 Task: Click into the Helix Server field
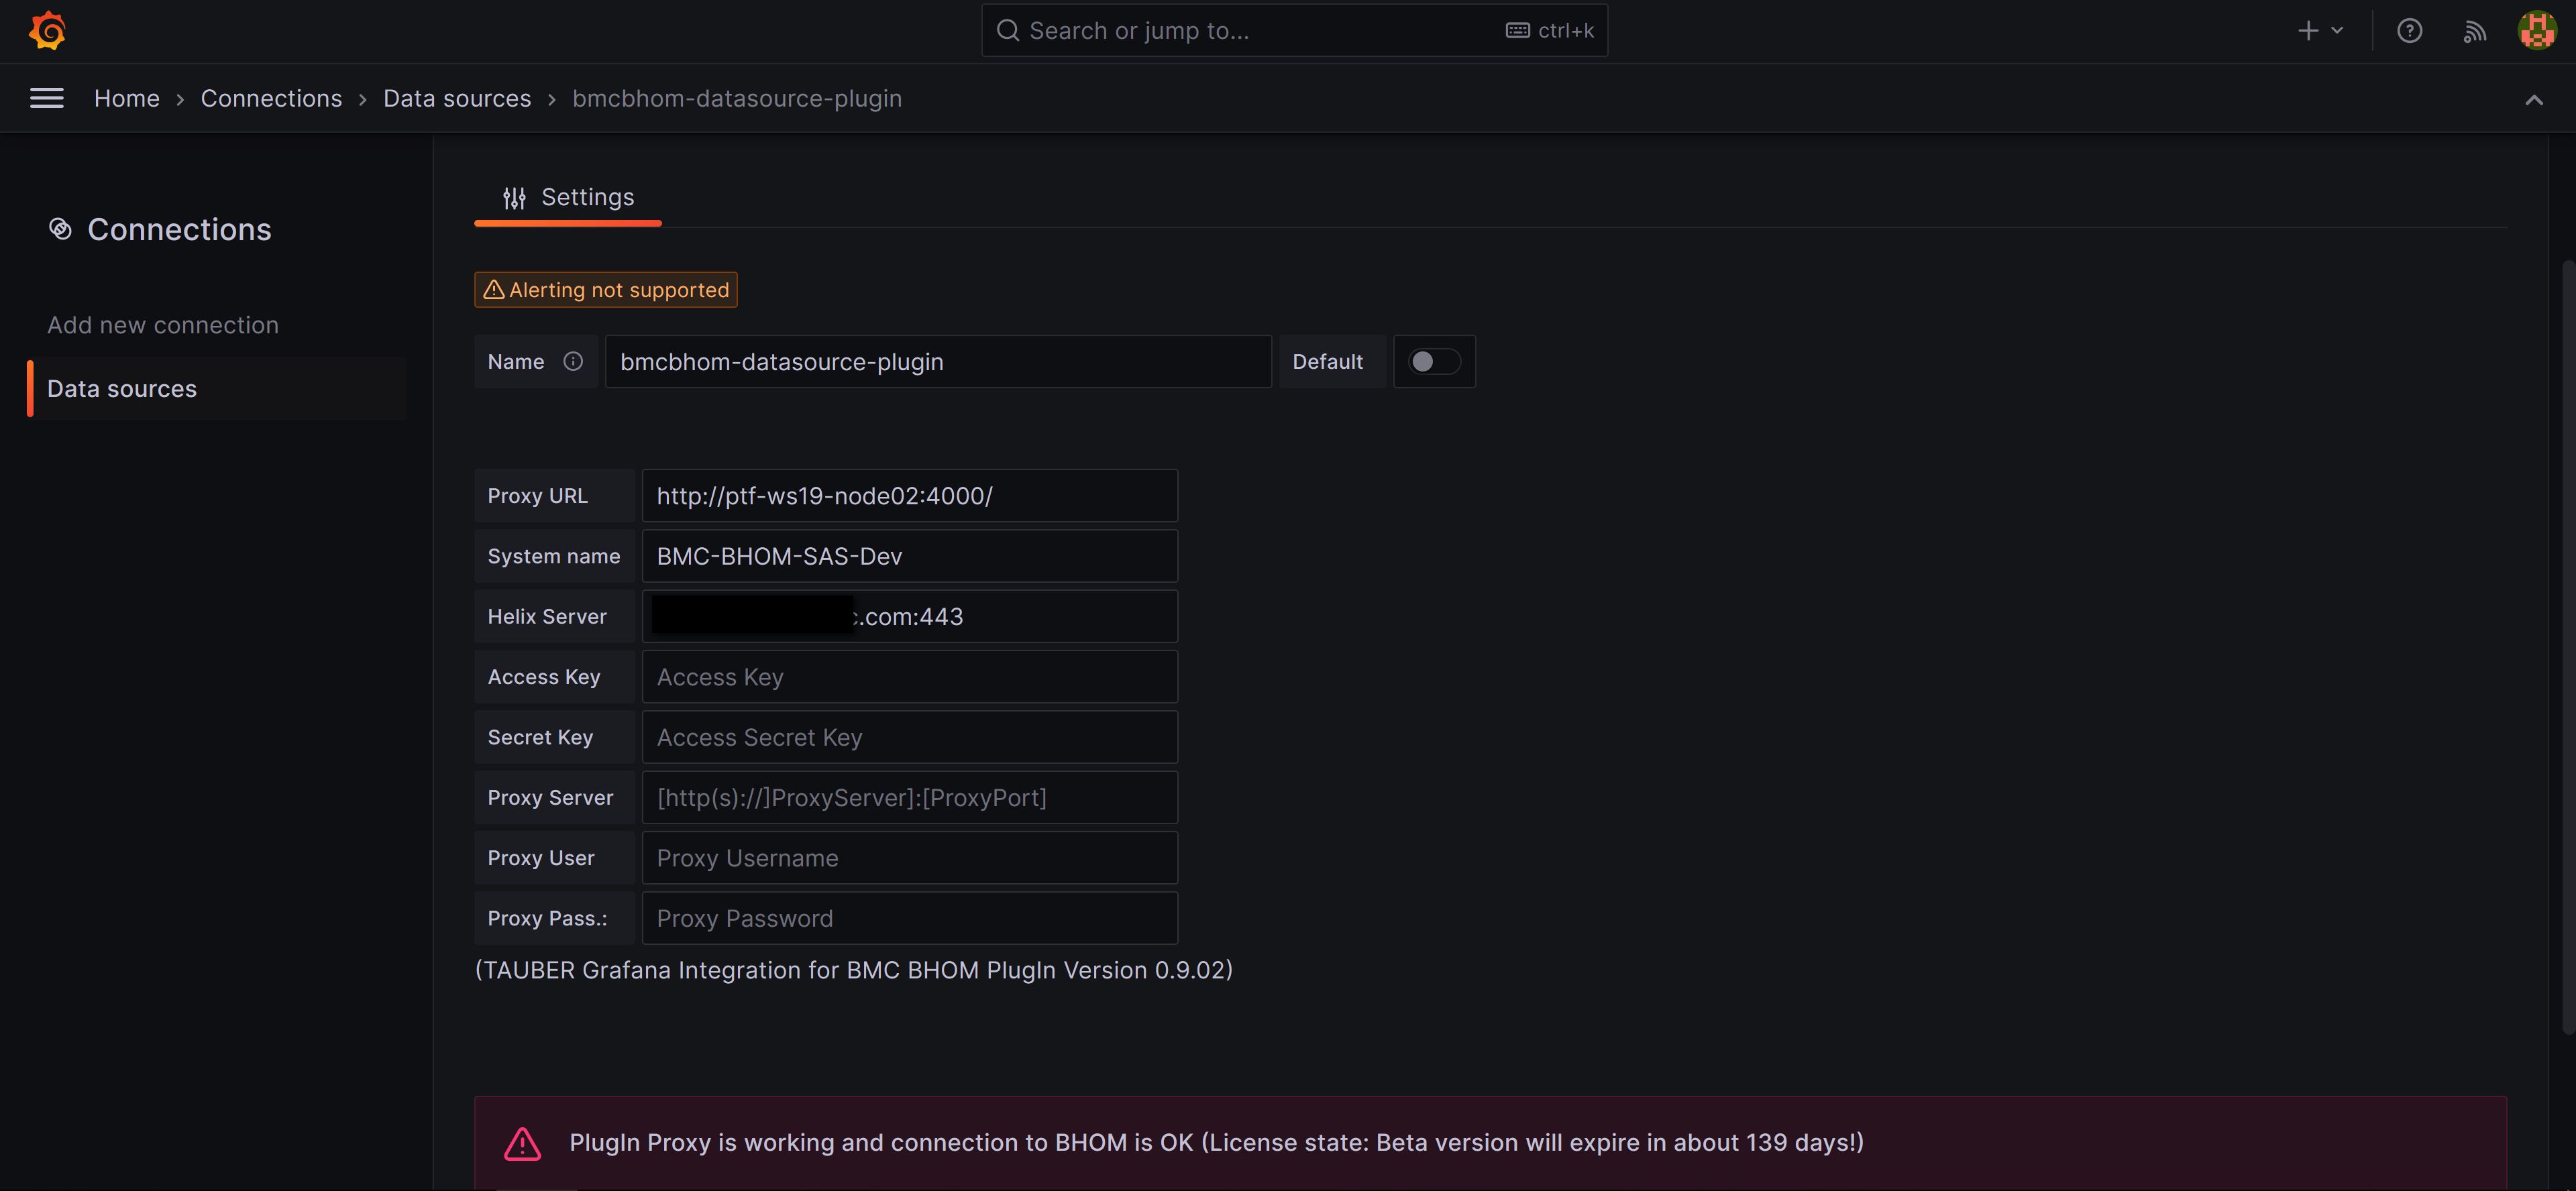[x=910, y=616]
